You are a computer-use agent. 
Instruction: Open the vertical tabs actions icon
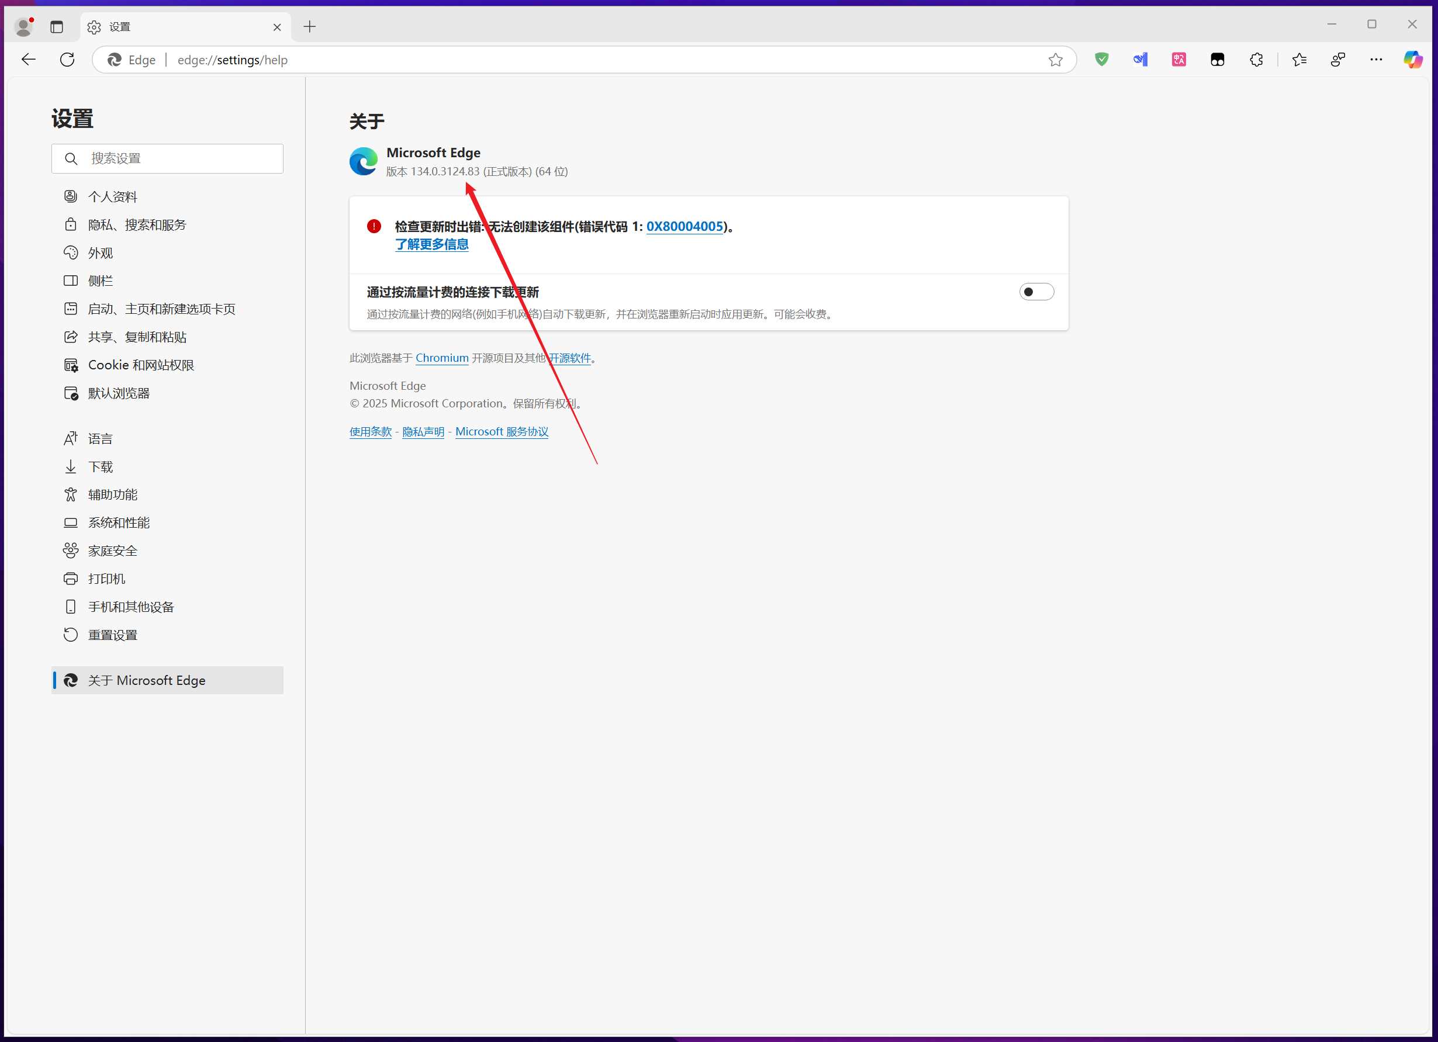(57, 27)
